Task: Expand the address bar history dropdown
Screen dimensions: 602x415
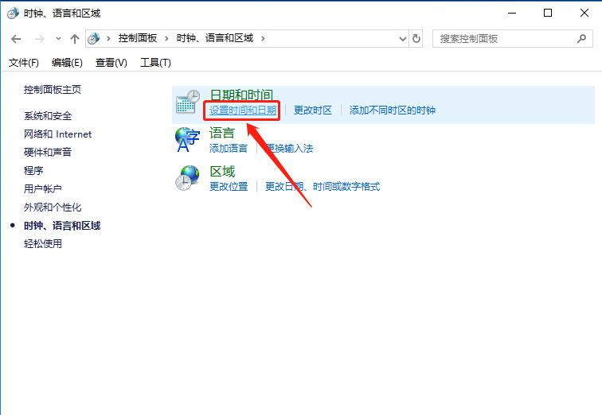Action: [x=401, y=38]
